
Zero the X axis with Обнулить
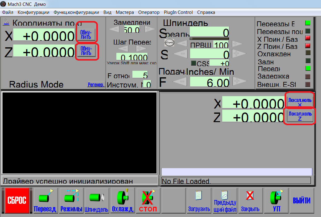86,34
